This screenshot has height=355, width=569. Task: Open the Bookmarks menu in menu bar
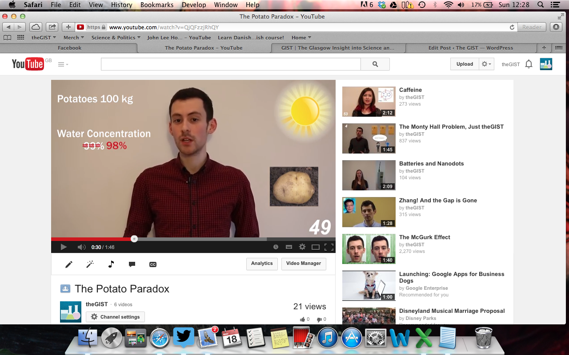click(x=157, y=5)
